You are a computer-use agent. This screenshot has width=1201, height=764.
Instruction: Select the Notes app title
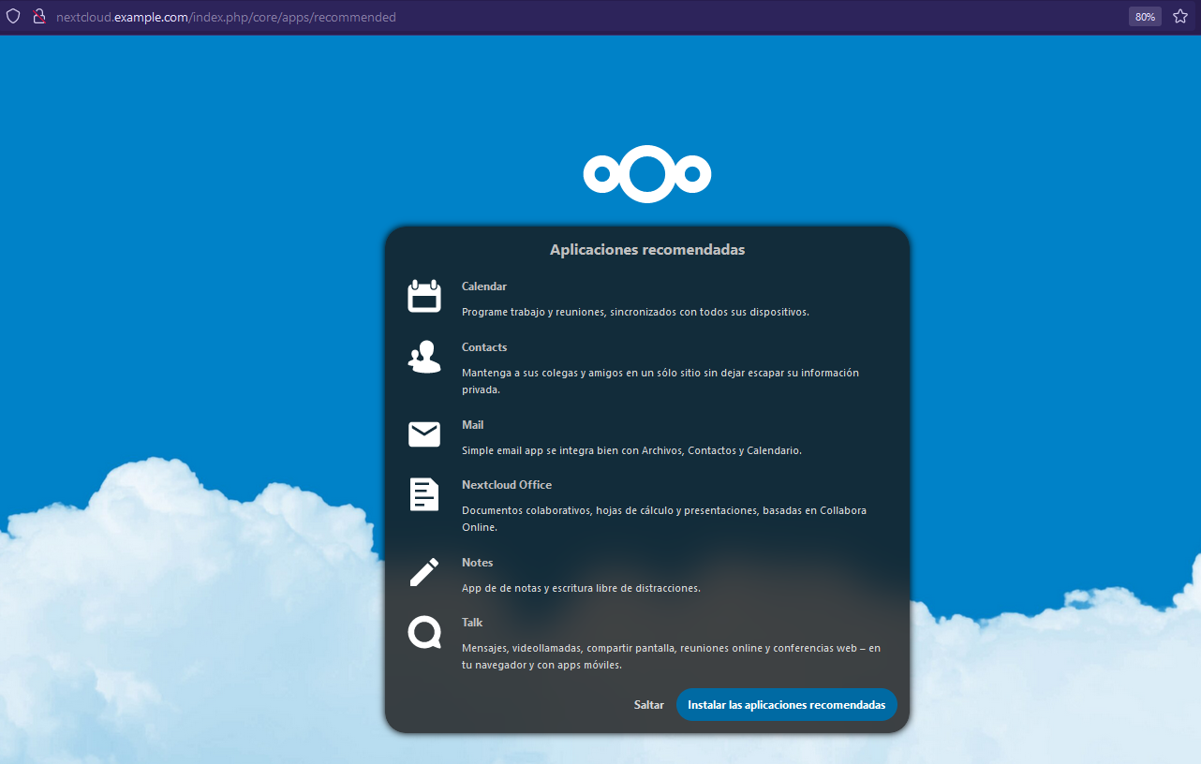pyautogui.click(x=478, y=563)
